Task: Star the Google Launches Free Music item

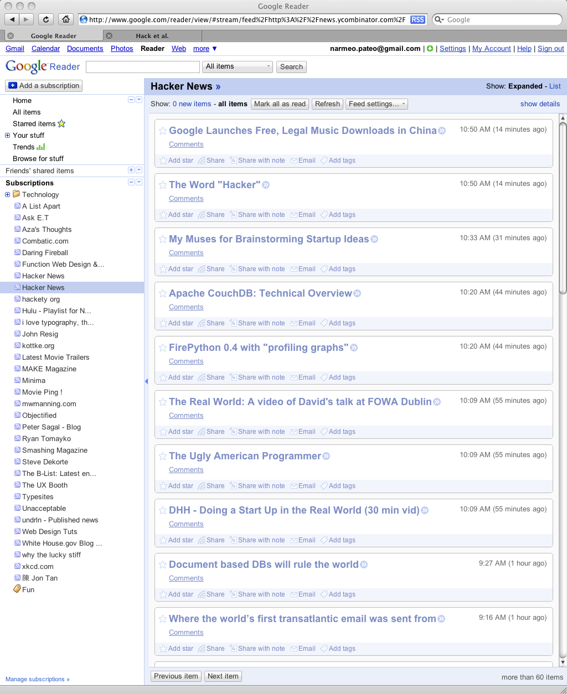Action: tap(163, 131)
